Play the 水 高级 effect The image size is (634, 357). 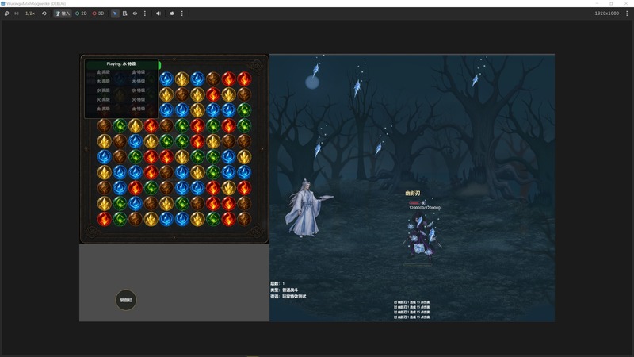coord(103,90)
